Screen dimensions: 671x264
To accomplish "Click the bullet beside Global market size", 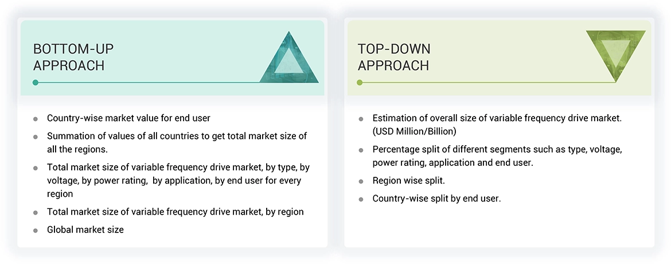I will [x=36, y=230].
